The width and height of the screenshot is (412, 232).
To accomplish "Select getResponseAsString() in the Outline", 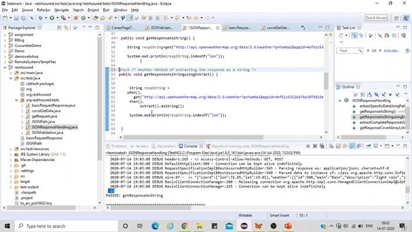I will (x=377, y=111).
